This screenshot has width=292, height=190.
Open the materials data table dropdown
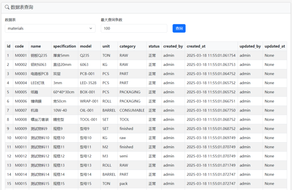(x=50, y=28)
